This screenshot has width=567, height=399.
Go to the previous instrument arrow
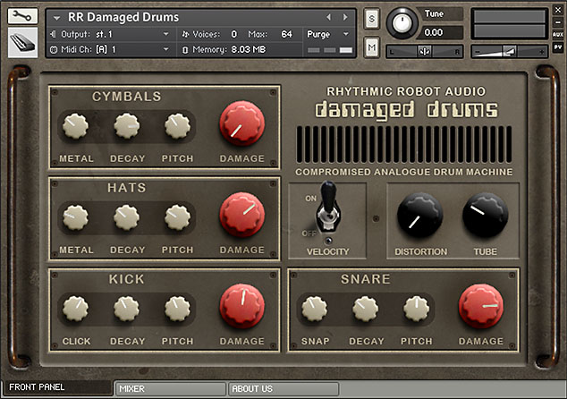pyautogui.click(x=328, y=17)
